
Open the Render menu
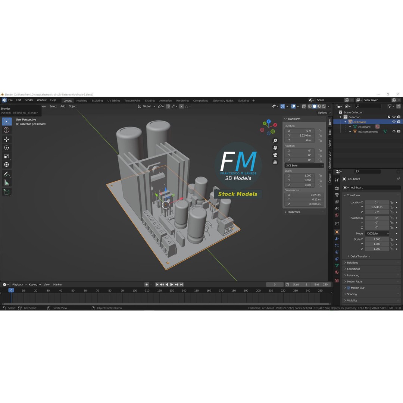(29, 100)
